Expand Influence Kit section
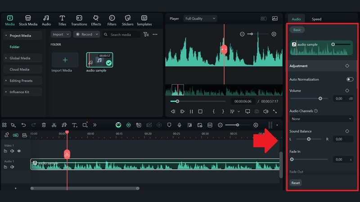Image resolution: width=360 pixels, height=202 pixels. click(x=6, y=92)
